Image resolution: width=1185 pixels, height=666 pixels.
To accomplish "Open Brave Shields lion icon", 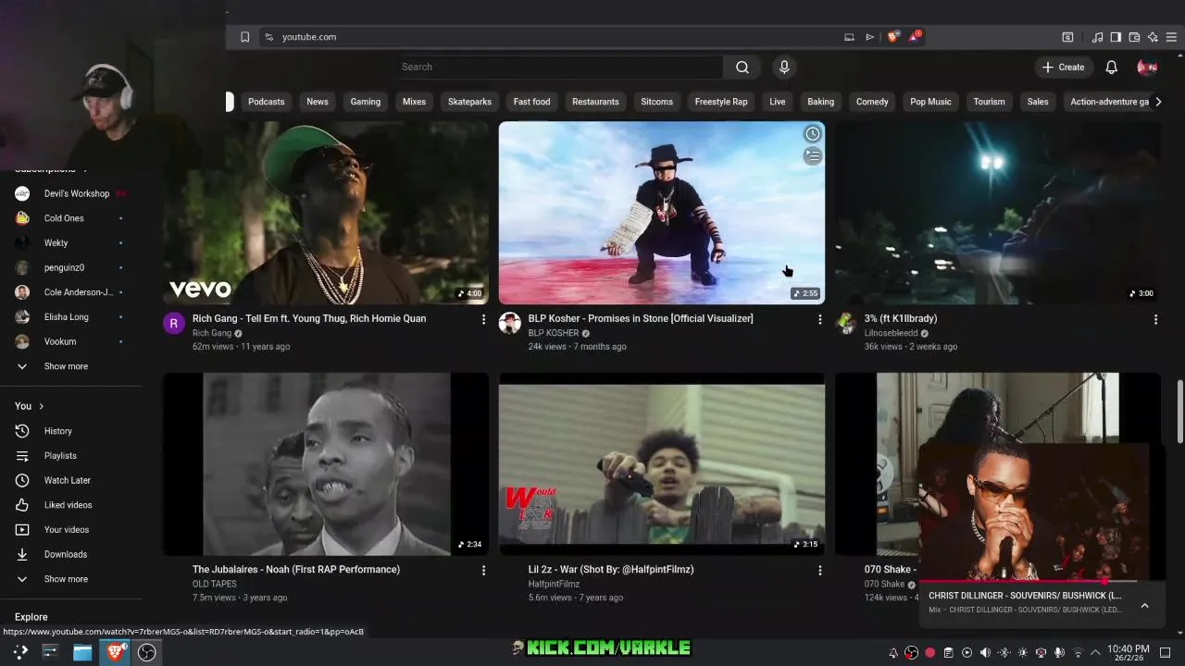I will pos(892,37).
